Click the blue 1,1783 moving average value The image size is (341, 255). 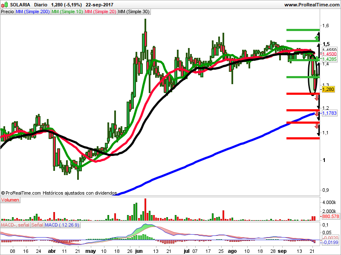pos(329,113)
